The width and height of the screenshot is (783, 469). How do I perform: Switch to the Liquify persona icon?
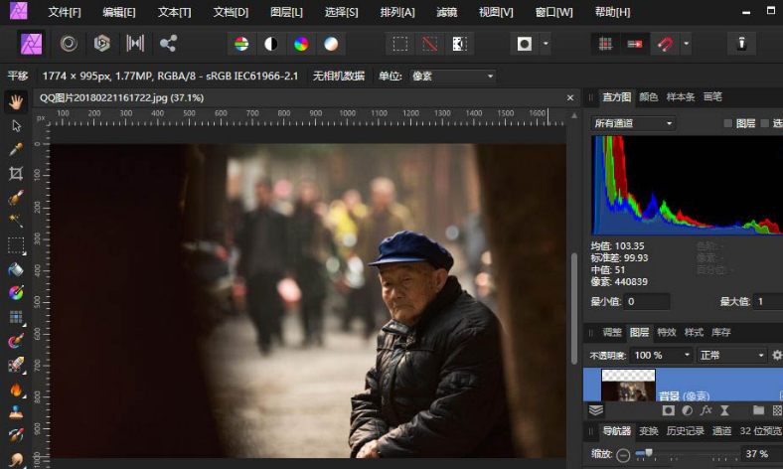coord(69,44)
